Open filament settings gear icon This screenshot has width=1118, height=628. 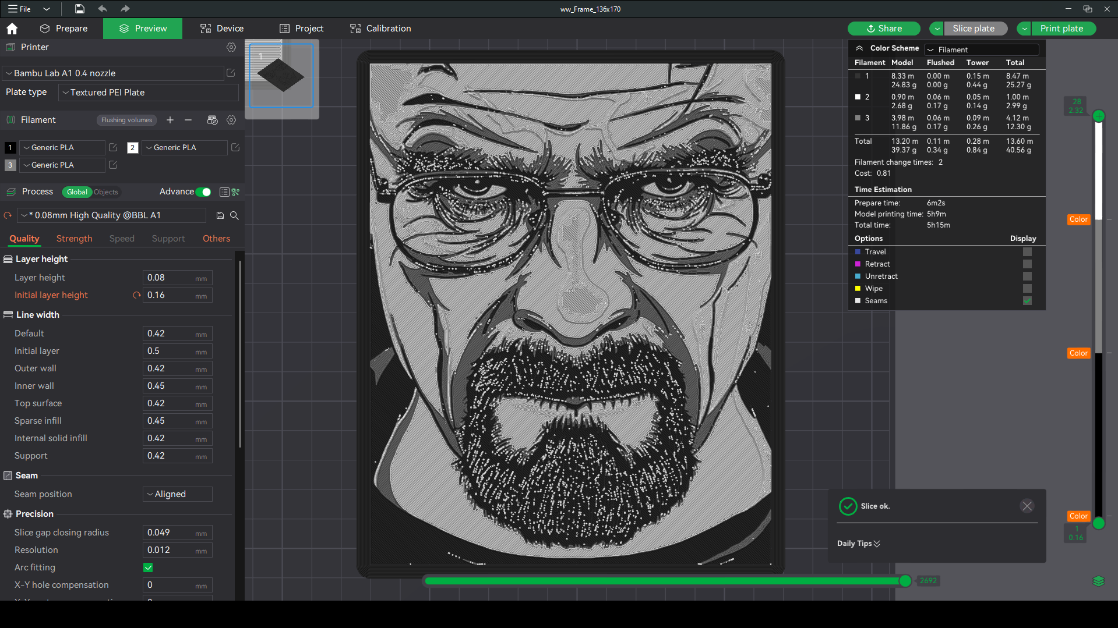pos(231,120)
